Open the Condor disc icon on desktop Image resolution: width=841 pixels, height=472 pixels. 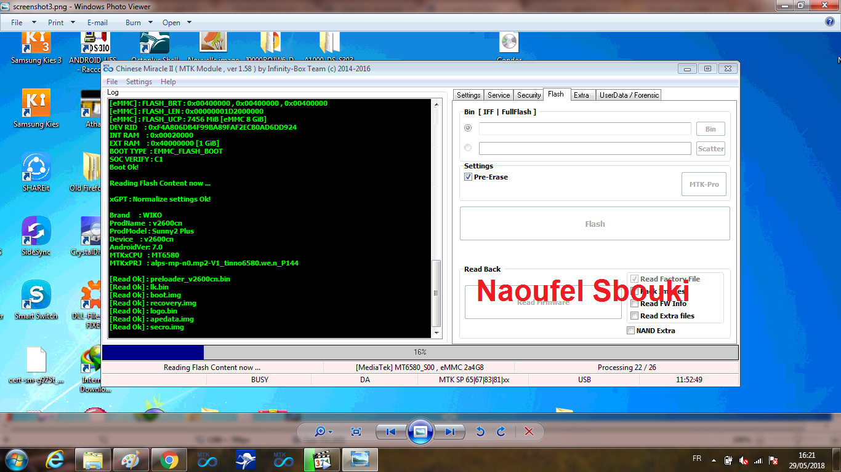tap(509, 48)
